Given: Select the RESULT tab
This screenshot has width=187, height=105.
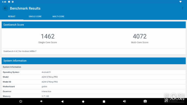Looking at the screenshot, I should (12, 16).
